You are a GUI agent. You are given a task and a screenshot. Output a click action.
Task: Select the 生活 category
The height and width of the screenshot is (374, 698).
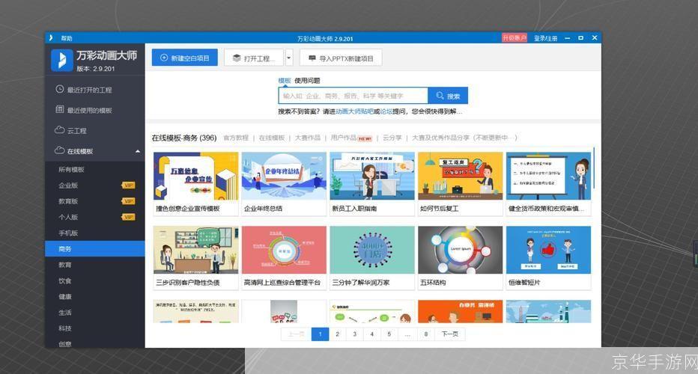tap(65, 313)
